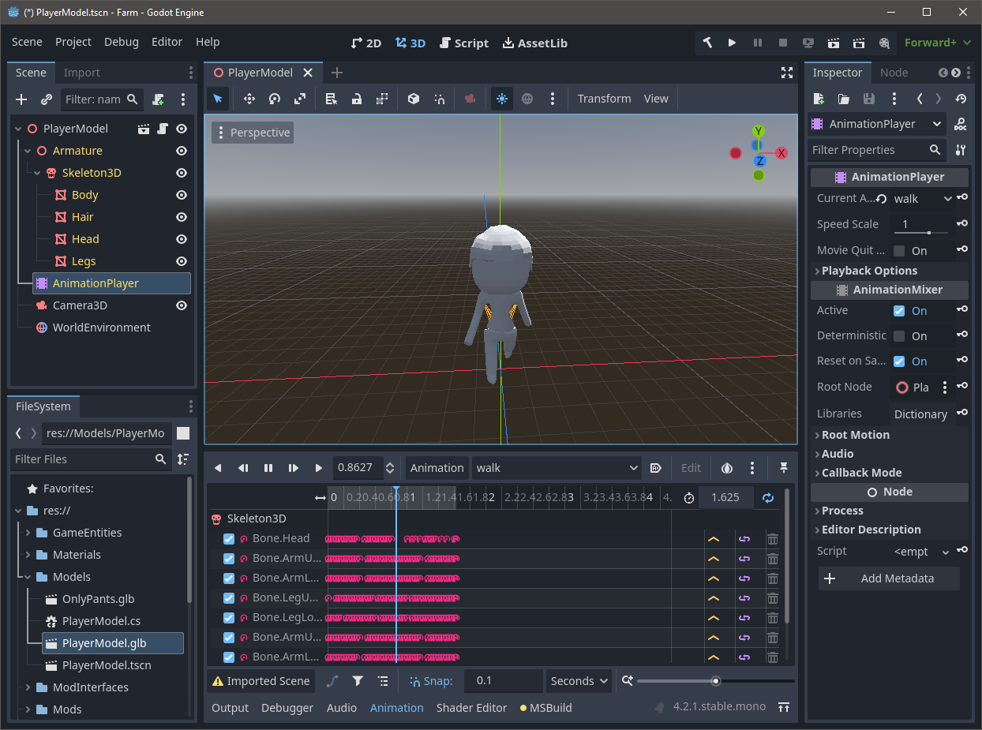Screen dimensions: 982x730
Task: Toggle animation loop icon beside length
Action: (x=767, y=497)
